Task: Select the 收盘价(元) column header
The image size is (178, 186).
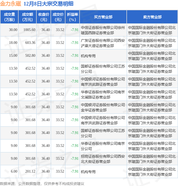Action: 44,17
